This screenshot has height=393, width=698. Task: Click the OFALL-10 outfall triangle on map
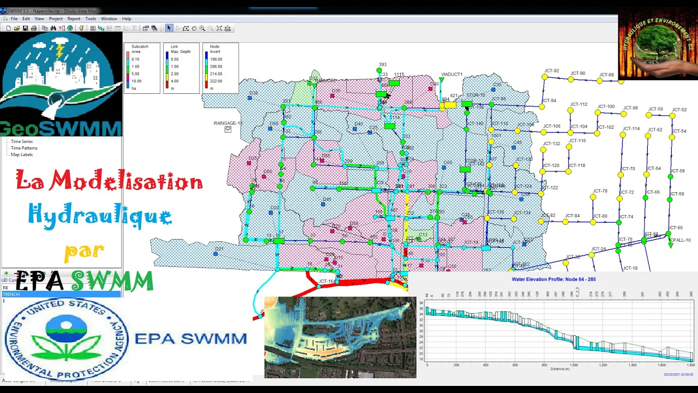(671, 246)
